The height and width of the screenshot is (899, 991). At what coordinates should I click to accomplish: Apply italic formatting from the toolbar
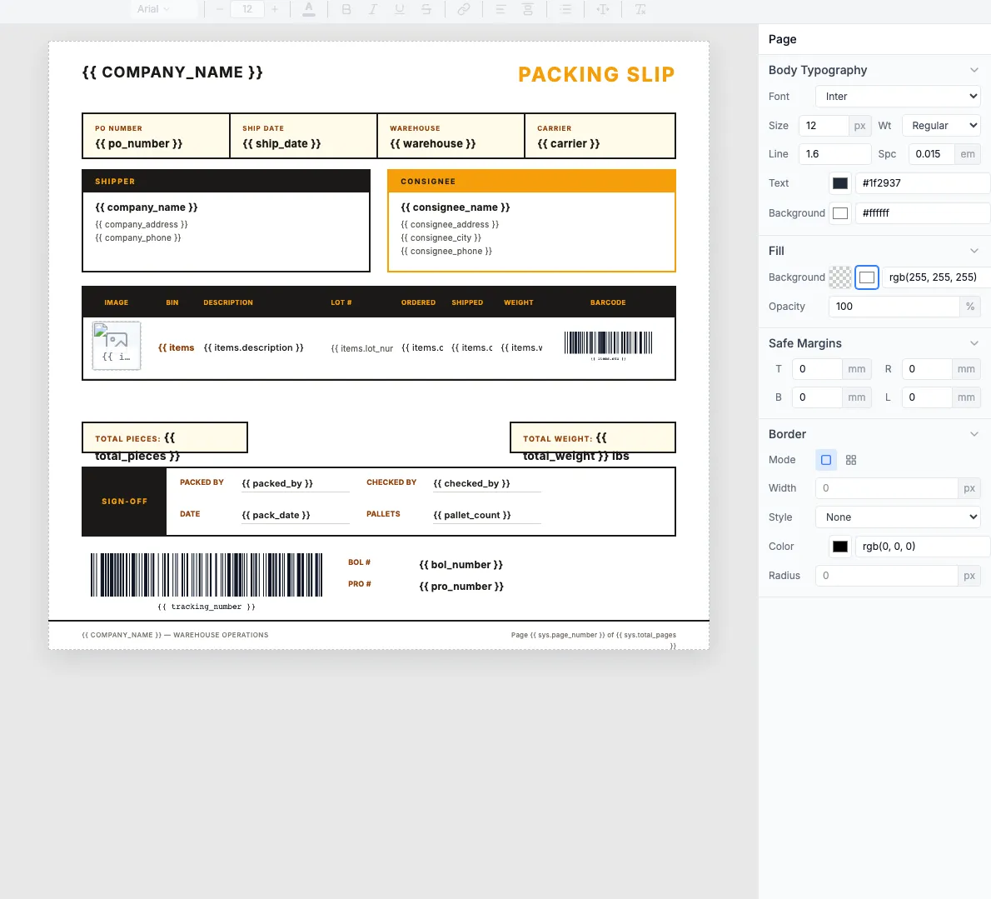click(373, 9)
